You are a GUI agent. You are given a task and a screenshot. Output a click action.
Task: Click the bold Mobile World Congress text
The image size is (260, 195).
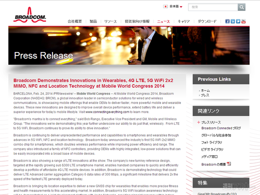coord(93,94)
